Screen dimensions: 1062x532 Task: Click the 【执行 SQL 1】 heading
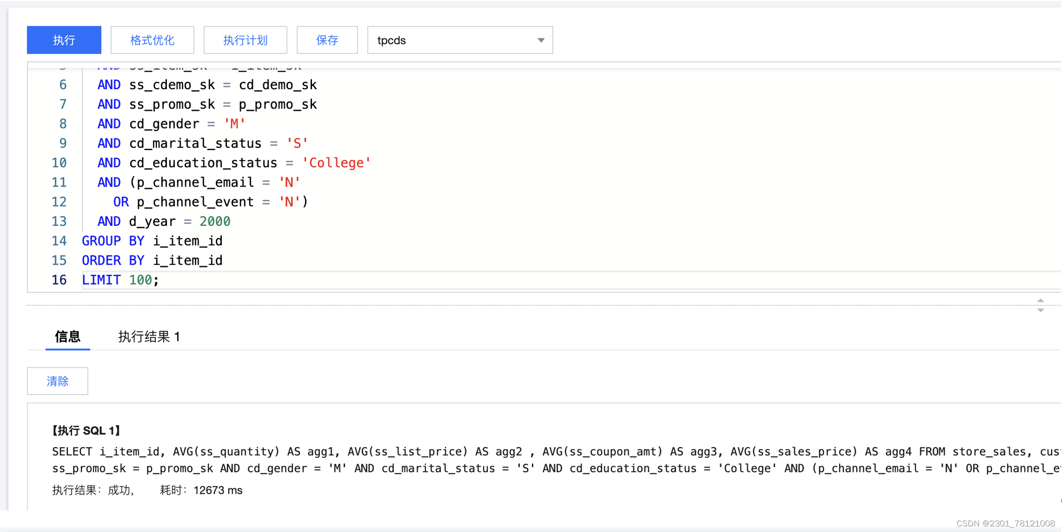click(x=86, y=431)
